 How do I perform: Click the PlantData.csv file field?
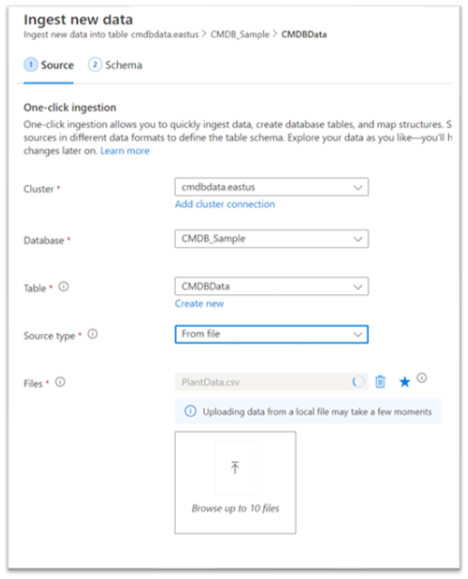tap(271, 382)
